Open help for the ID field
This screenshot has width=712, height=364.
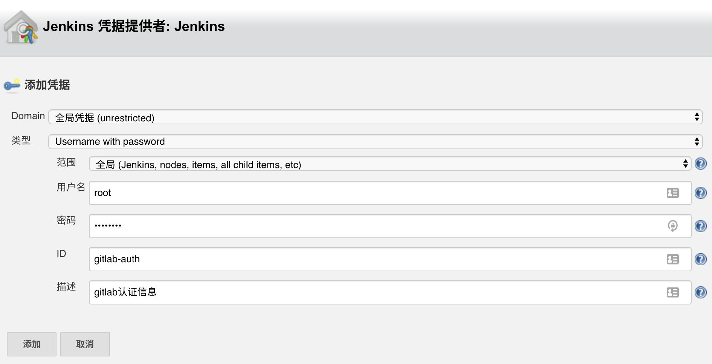coord(700,259)
